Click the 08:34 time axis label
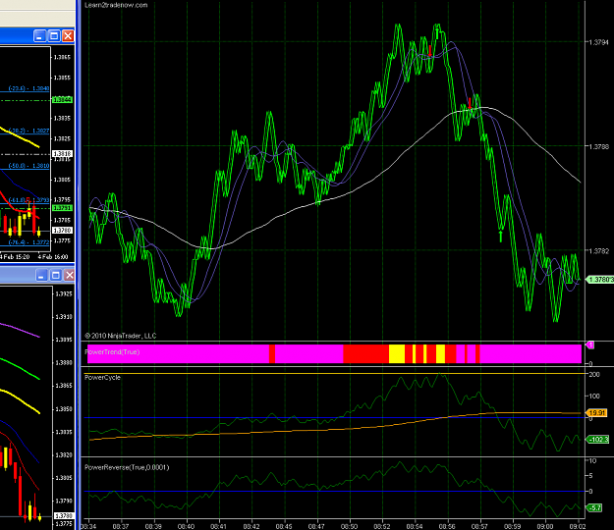 click(88, 526)
